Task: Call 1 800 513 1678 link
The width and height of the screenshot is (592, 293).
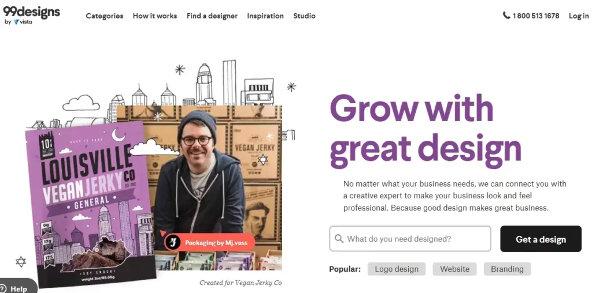Action: (536, 16)
